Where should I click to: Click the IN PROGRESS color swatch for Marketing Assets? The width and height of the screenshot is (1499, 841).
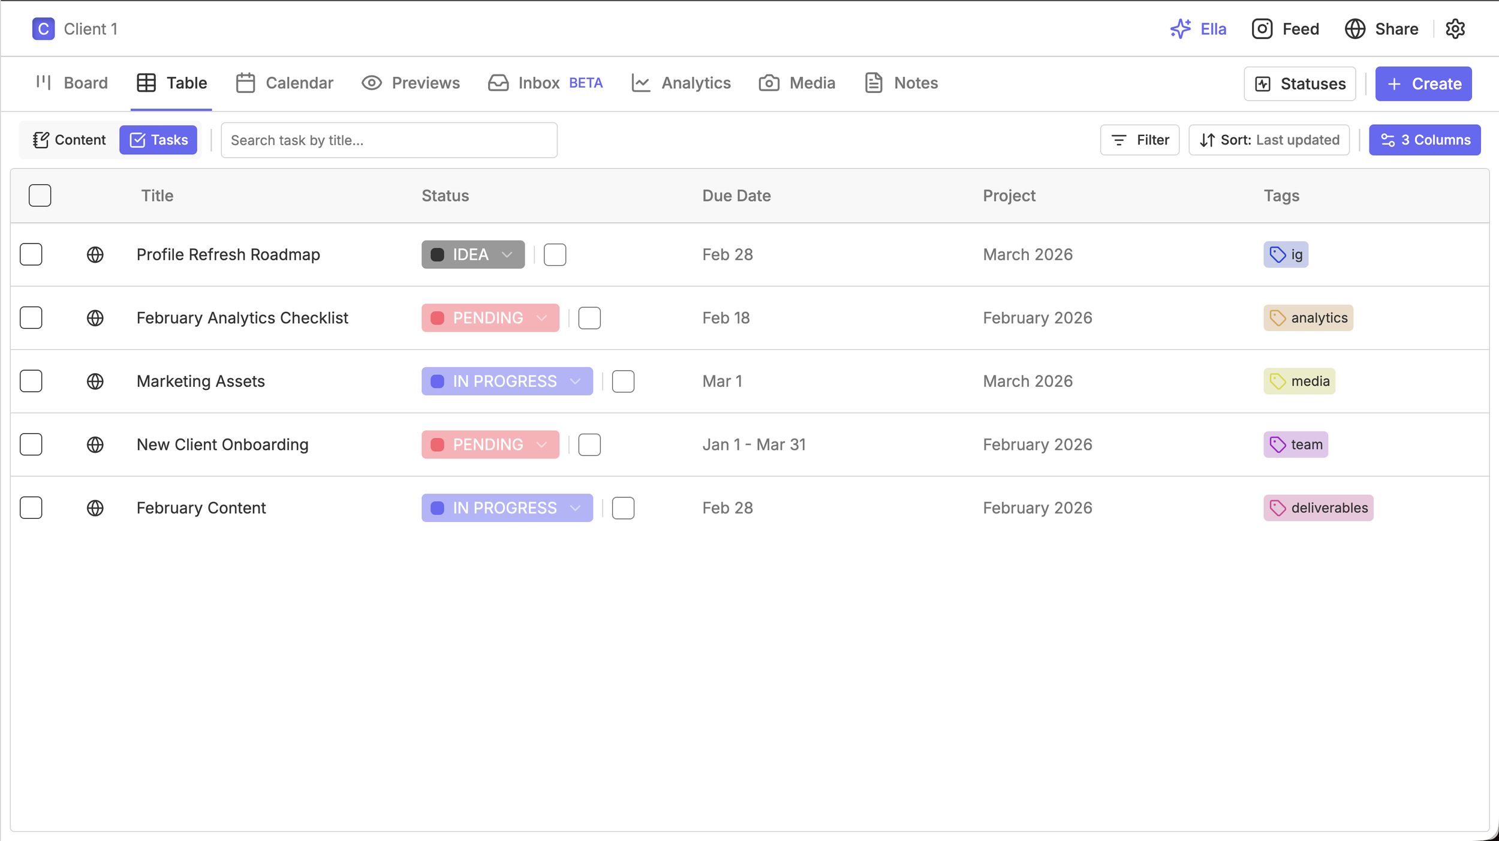437,382
